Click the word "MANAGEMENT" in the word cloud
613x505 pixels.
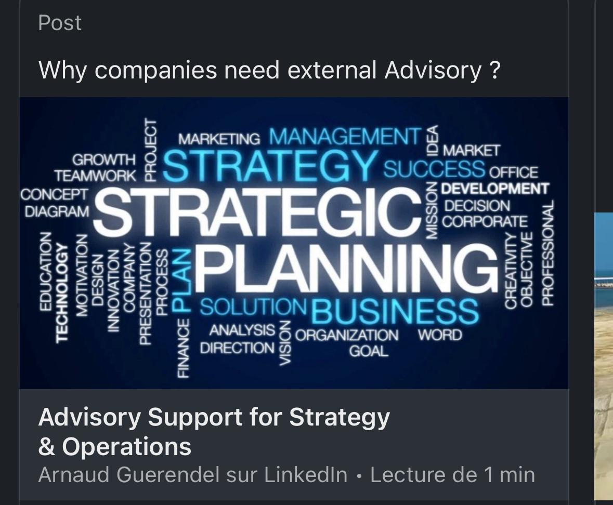click(x=345, y=137)
